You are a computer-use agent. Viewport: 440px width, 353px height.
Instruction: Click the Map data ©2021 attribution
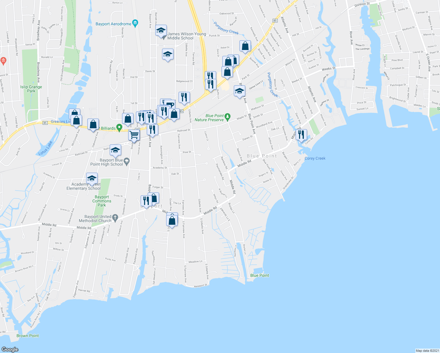coord(427,350)
